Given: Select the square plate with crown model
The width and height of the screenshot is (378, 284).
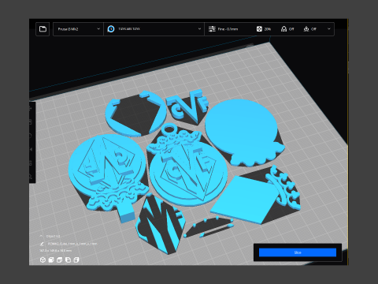Looking at the screenshot, I should (246, 200).
